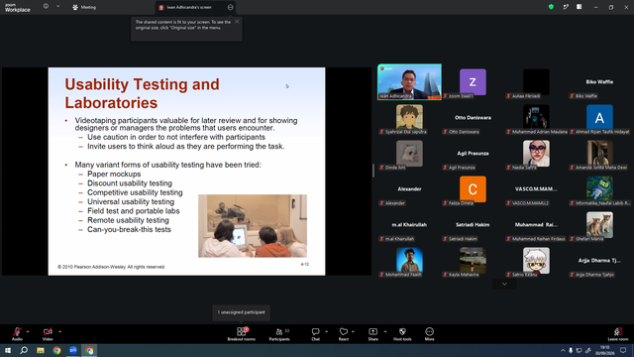Open the More options menu
Viewport: 634px width, 357px height.
pos(429,334)
